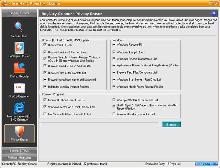
Task: Toggle Windows Recent Documents List checkbox
Action: 114,59
